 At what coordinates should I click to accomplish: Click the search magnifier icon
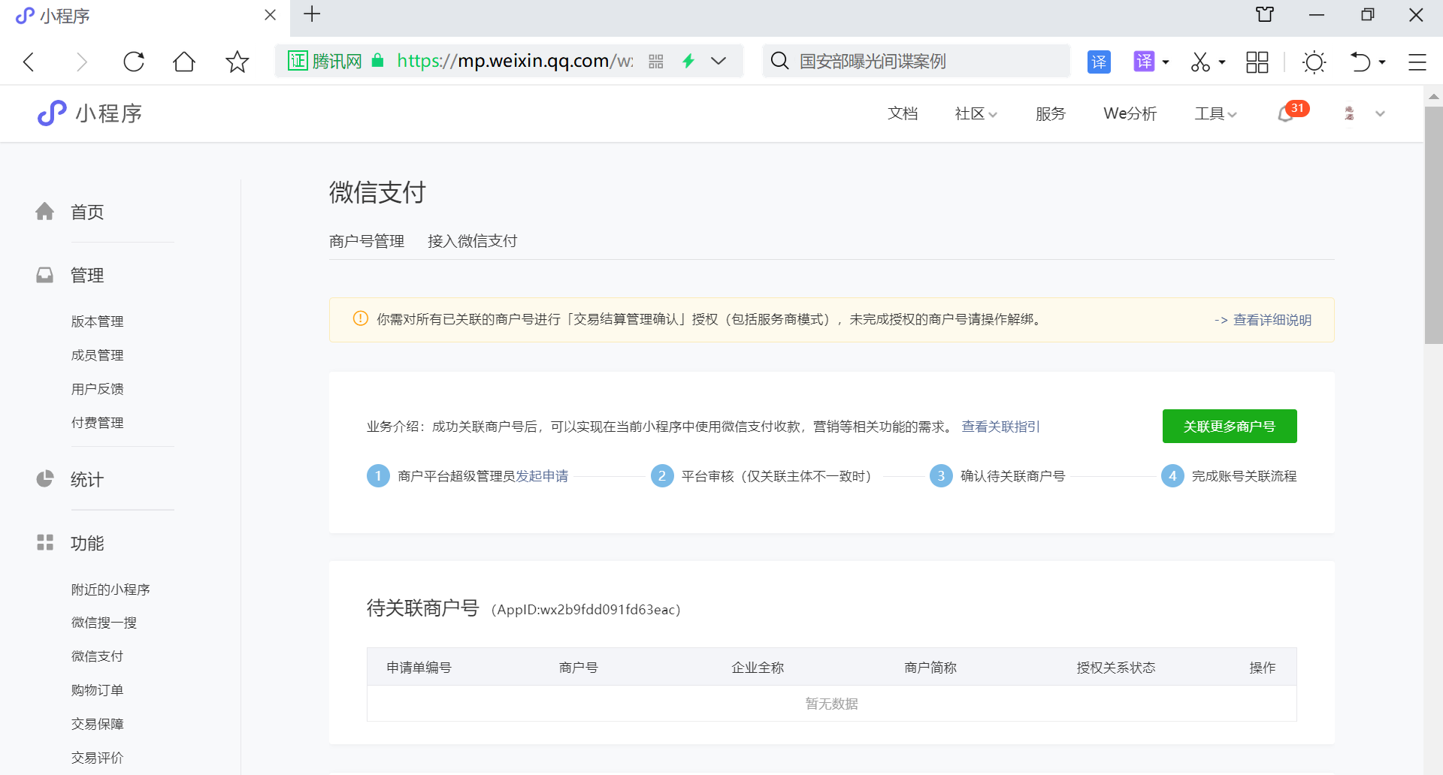[780, 61]
